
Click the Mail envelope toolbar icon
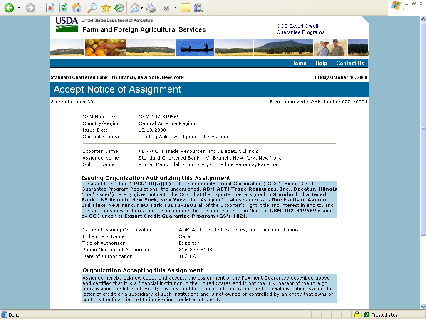tap(135, 8)
